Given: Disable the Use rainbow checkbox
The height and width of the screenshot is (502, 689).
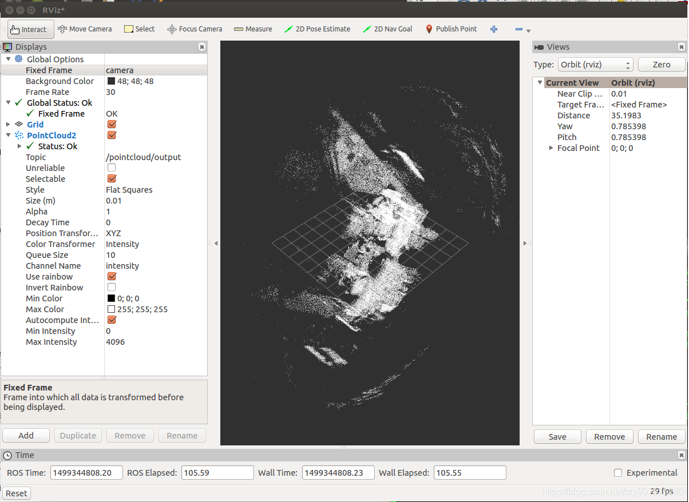Looking at the screenshot, I should click(x=112, y=276).
